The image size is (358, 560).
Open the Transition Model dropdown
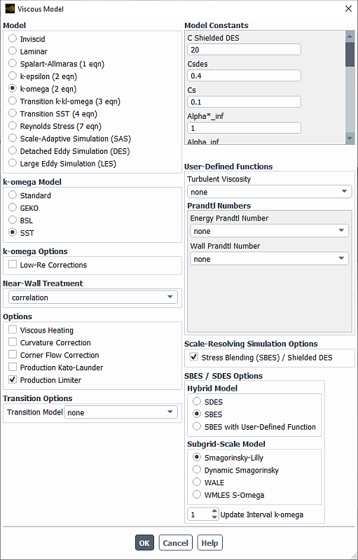click(121, 412)
